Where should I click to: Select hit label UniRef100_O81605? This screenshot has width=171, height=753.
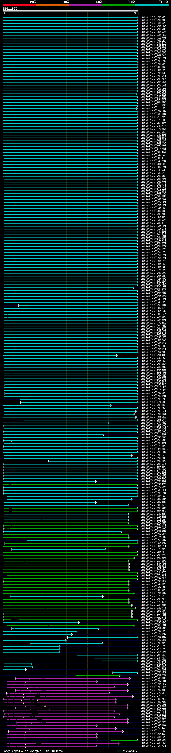coord(153,664)
